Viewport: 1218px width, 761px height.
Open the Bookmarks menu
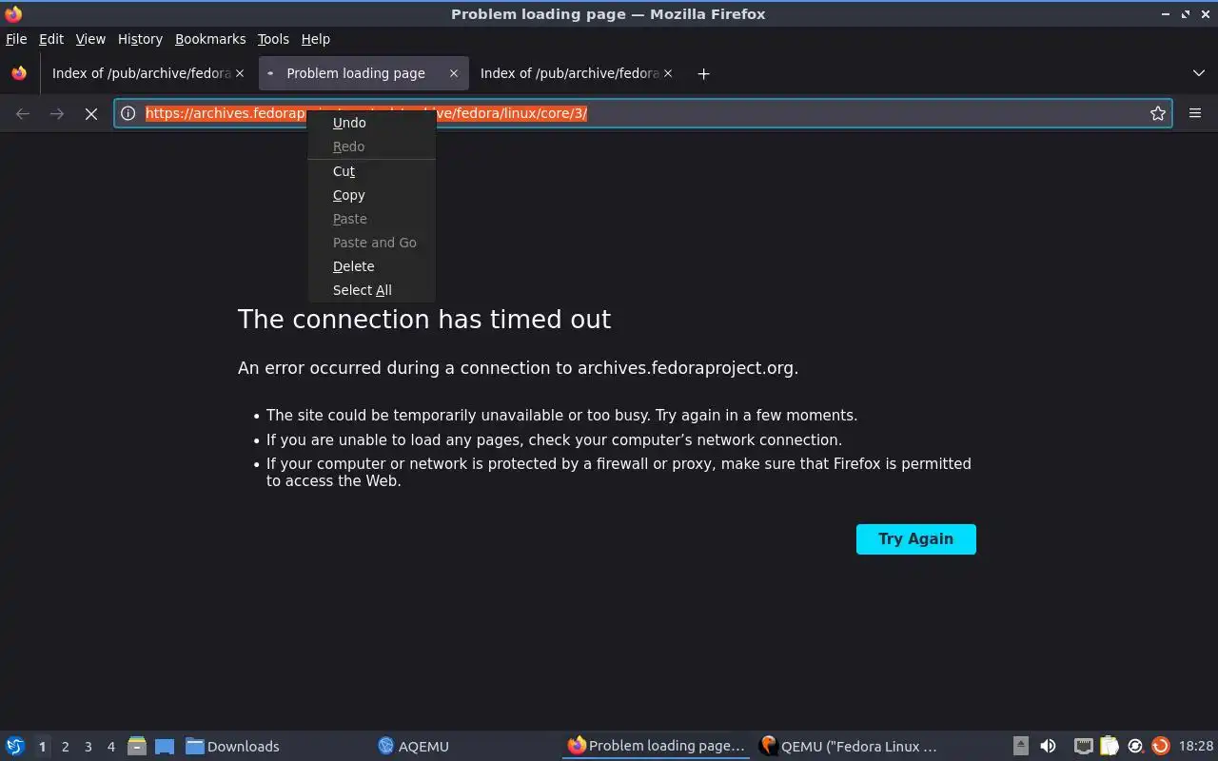tap(210, 39)
